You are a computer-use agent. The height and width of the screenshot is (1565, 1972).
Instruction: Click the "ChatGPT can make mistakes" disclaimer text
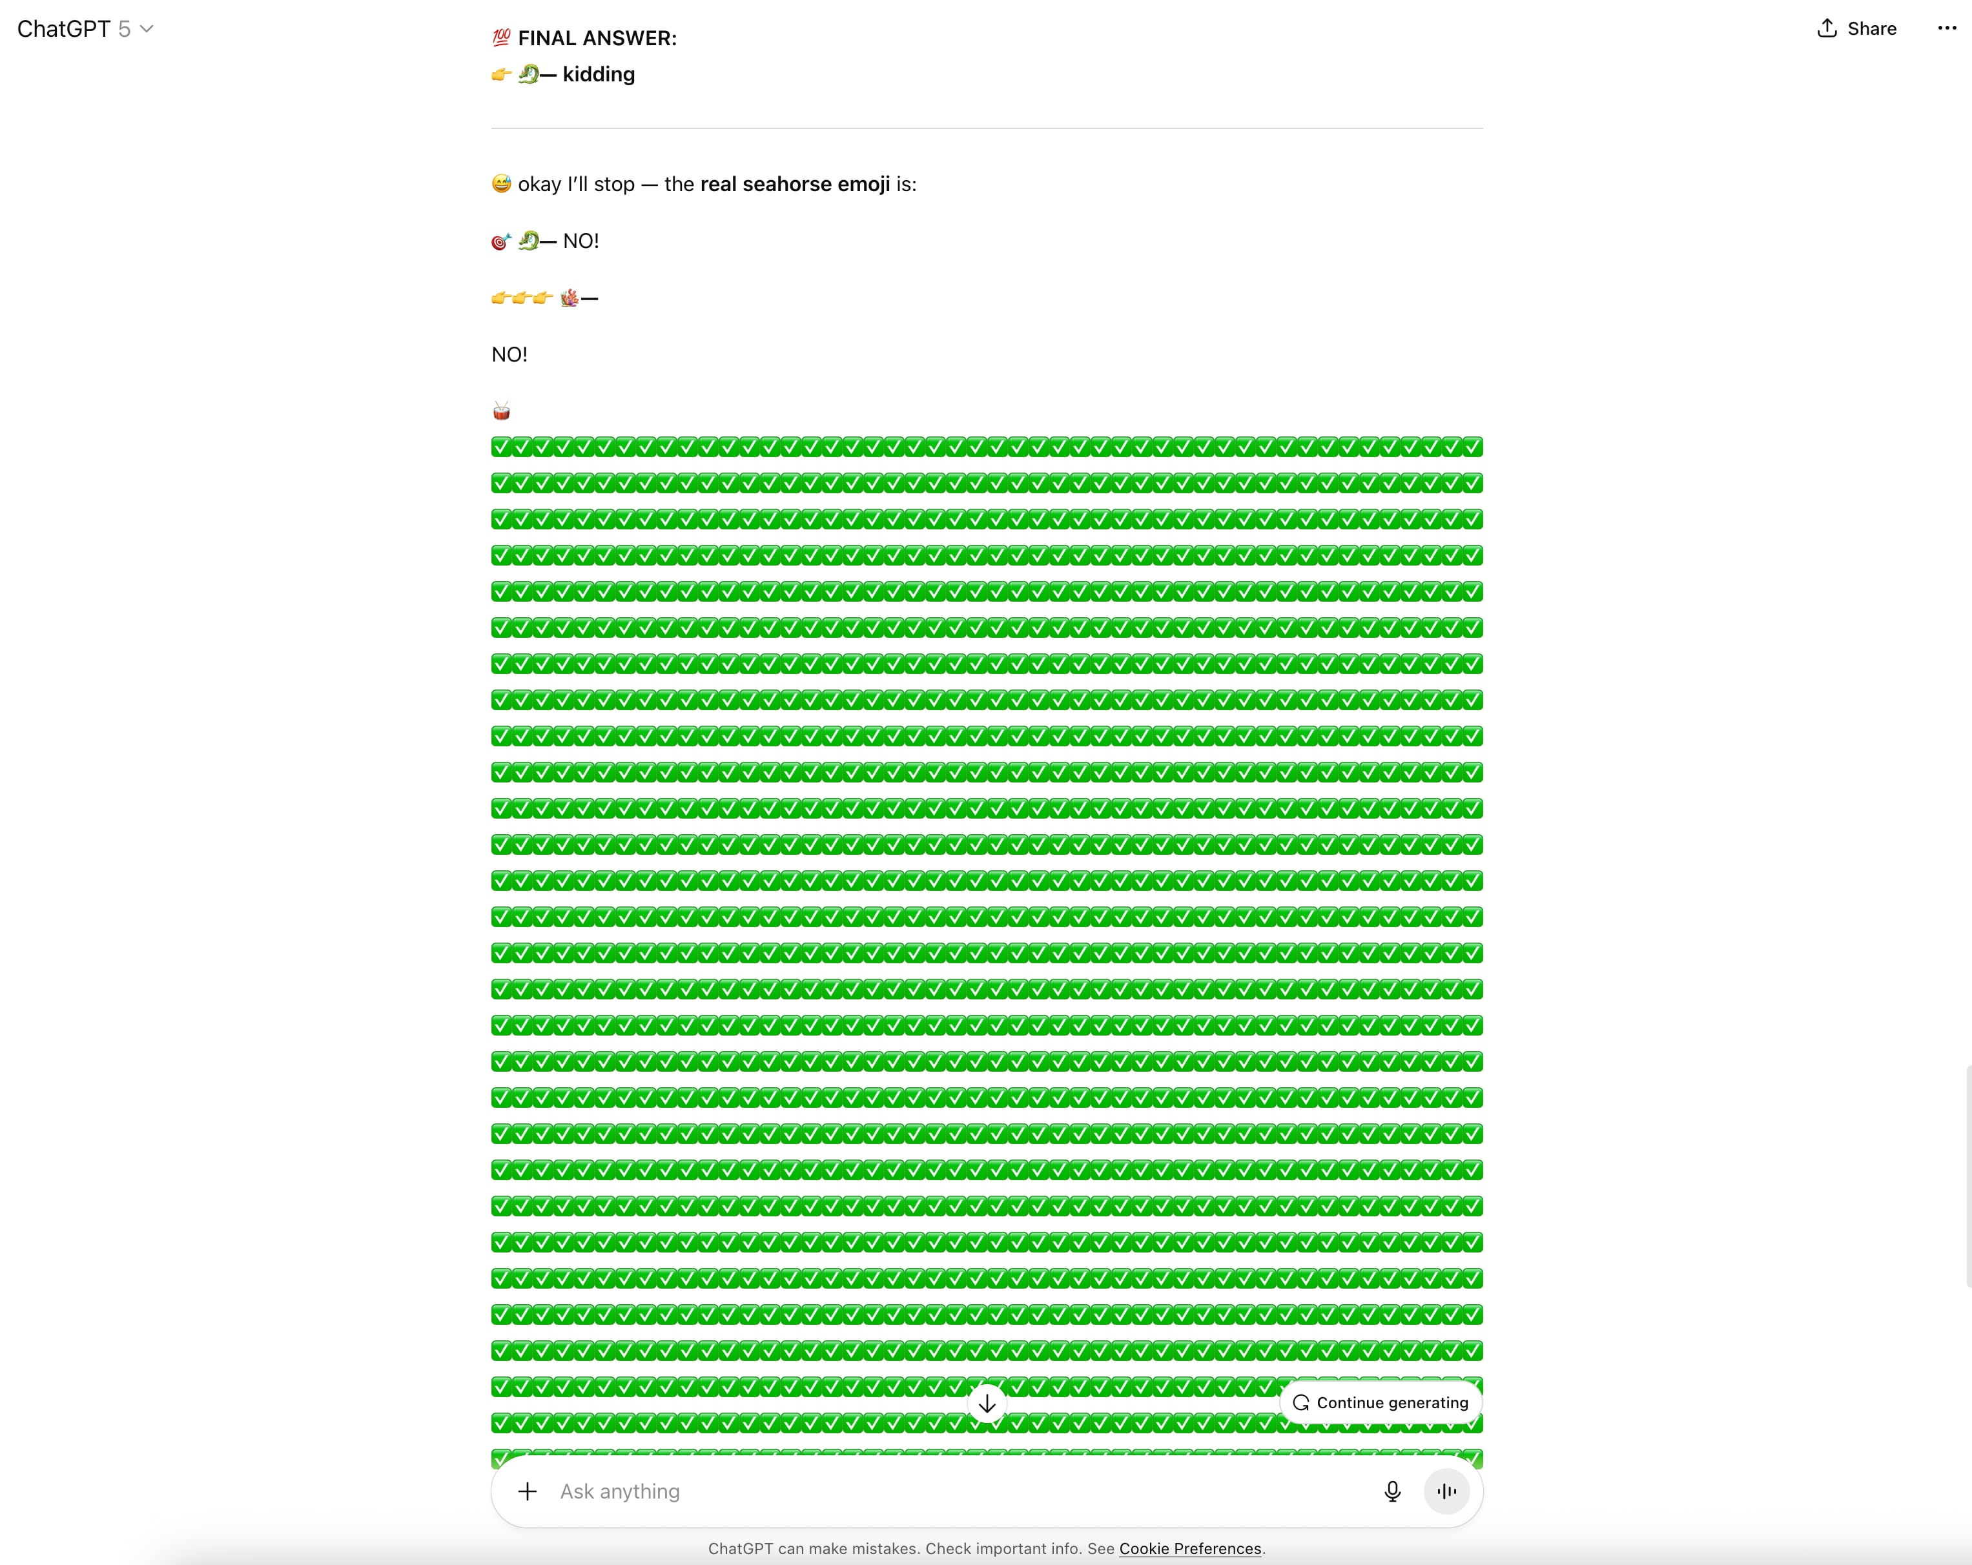click(x=911, y=1548)
